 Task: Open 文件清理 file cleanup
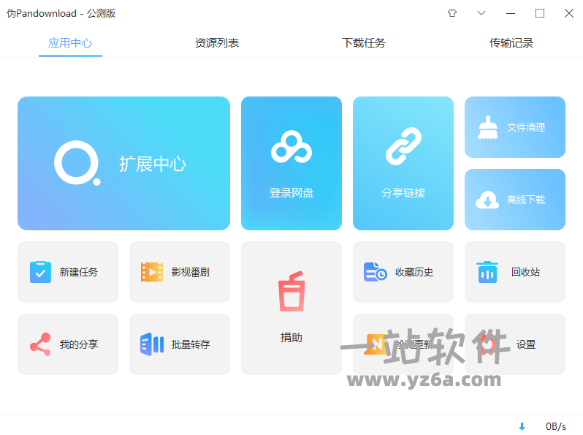(514, 127)
